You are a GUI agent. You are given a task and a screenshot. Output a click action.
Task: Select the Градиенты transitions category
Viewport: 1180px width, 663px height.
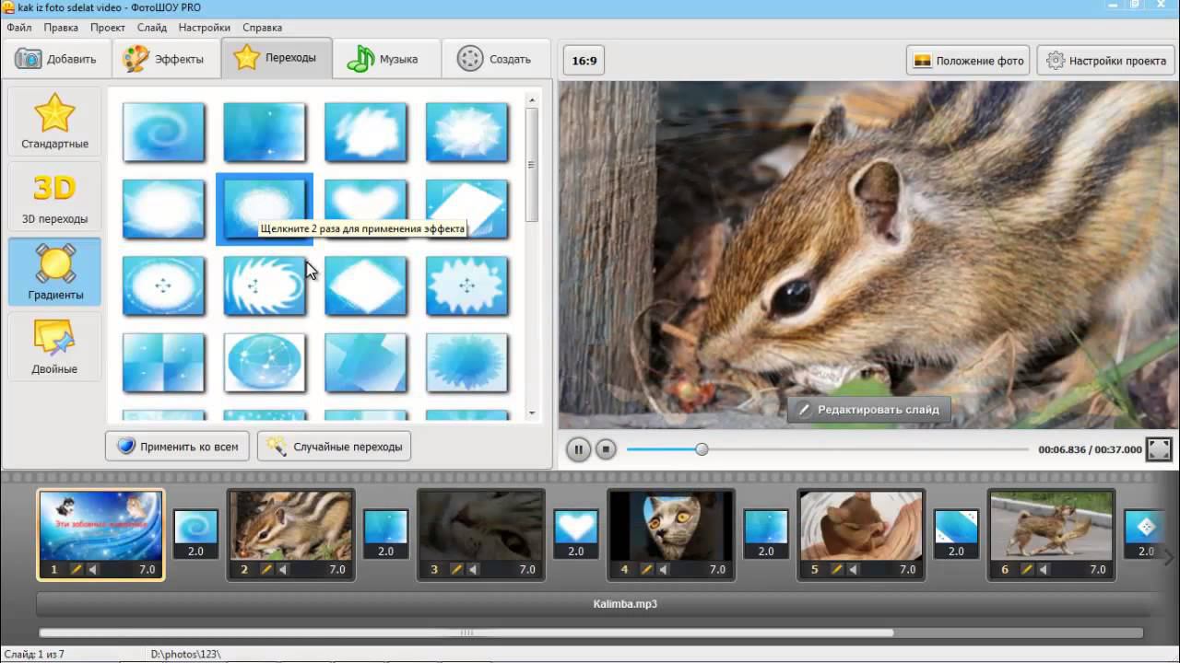pyautogui.click(x=54, y=273)
